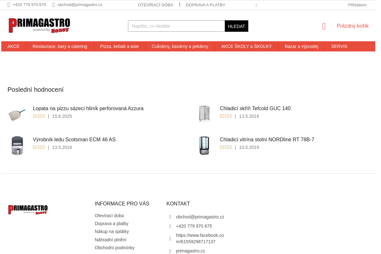Open OTEVÍRACÍ DOBA in top bar
The width and height of the screenshot is (381, 254).
coord(156,5)
